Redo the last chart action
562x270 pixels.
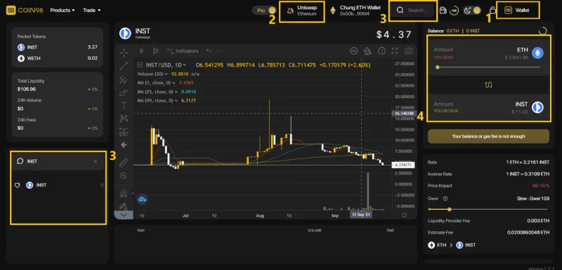point(219,50)
